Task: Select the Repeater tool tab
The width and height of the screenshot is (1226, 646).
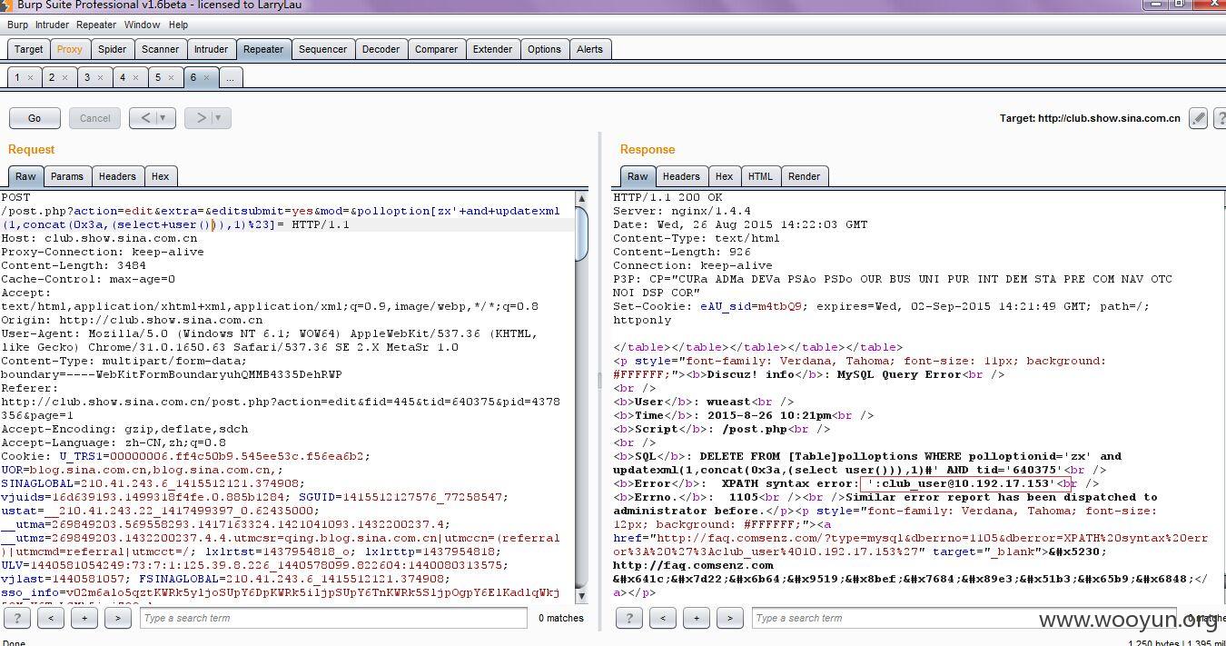Action: (x=263, y=49)
